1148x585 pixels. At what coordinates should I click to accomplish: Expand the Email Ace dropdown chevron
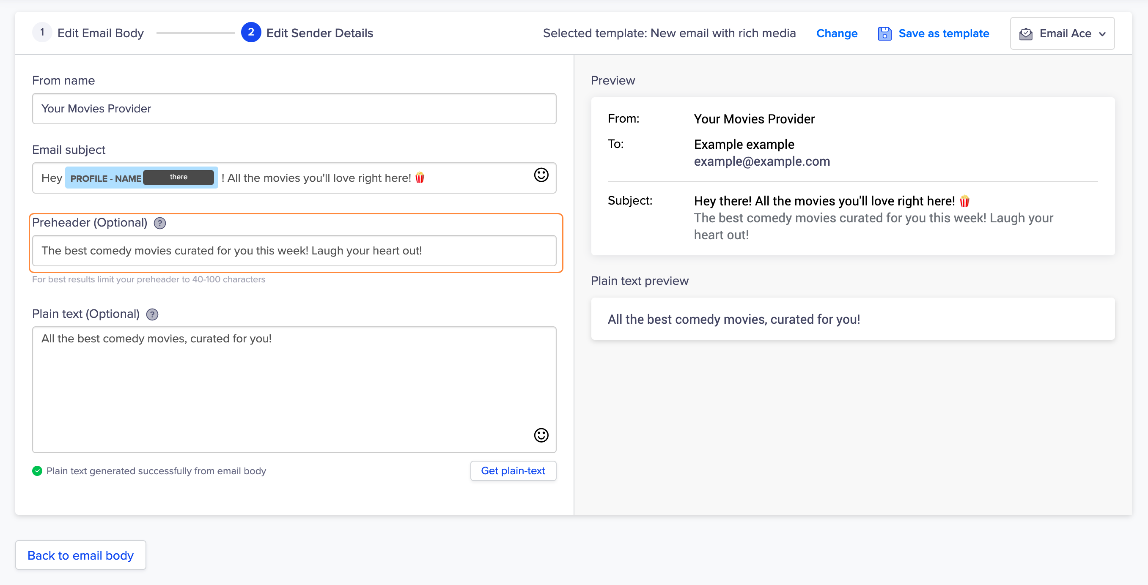point(1103,34)
